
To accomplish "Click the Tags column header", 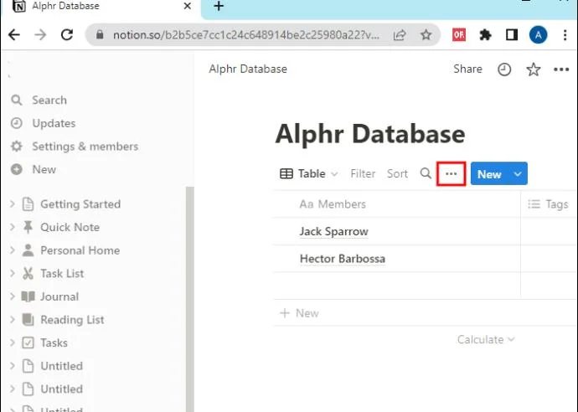I will [x=550, y=203].
